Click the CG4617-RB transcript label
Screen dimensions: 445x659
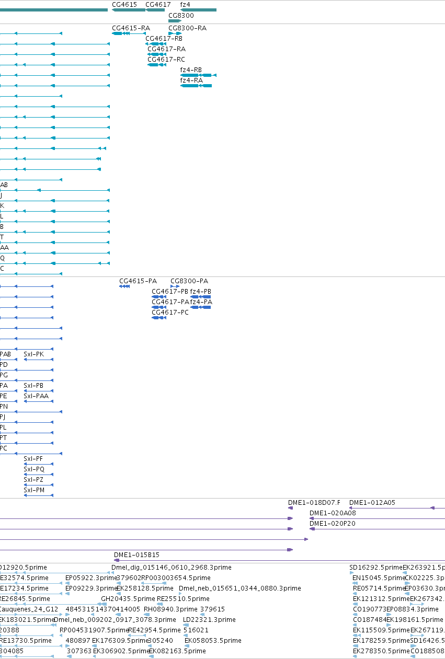(x=164, y=39)
